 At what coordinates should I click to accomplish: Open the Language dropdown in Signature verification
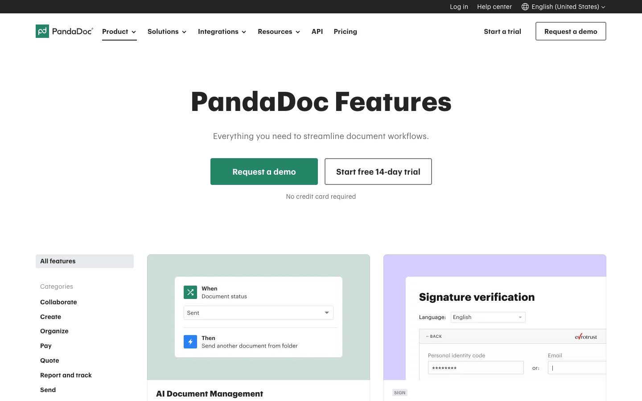[x=488, y=317]
